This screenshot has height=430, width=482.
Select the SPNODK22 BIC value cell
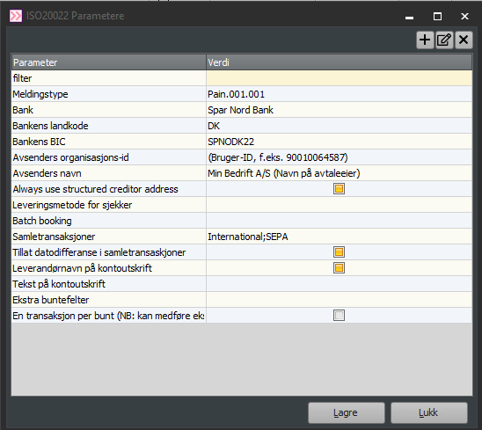click(x=339, y=142)
